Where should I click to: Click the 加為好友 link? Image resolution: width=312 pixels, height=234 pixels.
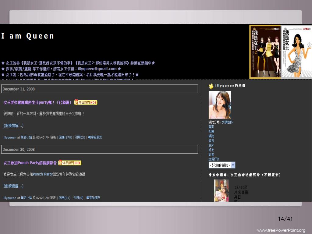[214, 159]
